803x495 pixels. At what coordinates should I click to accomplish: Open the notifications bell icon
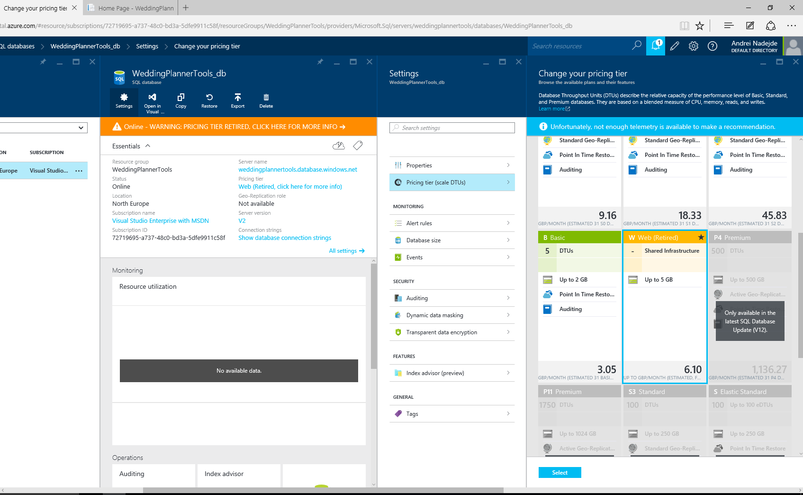click(x=656, y=46)
